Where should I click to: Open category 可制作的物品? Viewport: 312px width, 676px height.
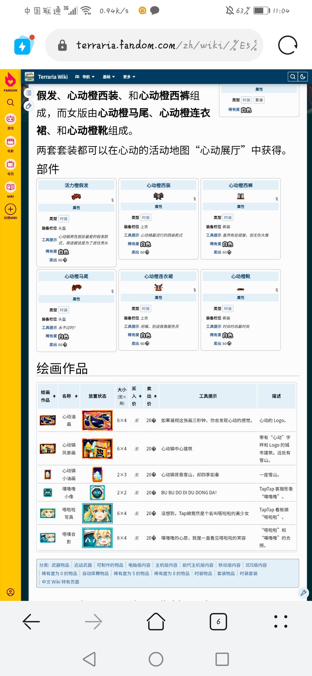[x=110, y=565]
